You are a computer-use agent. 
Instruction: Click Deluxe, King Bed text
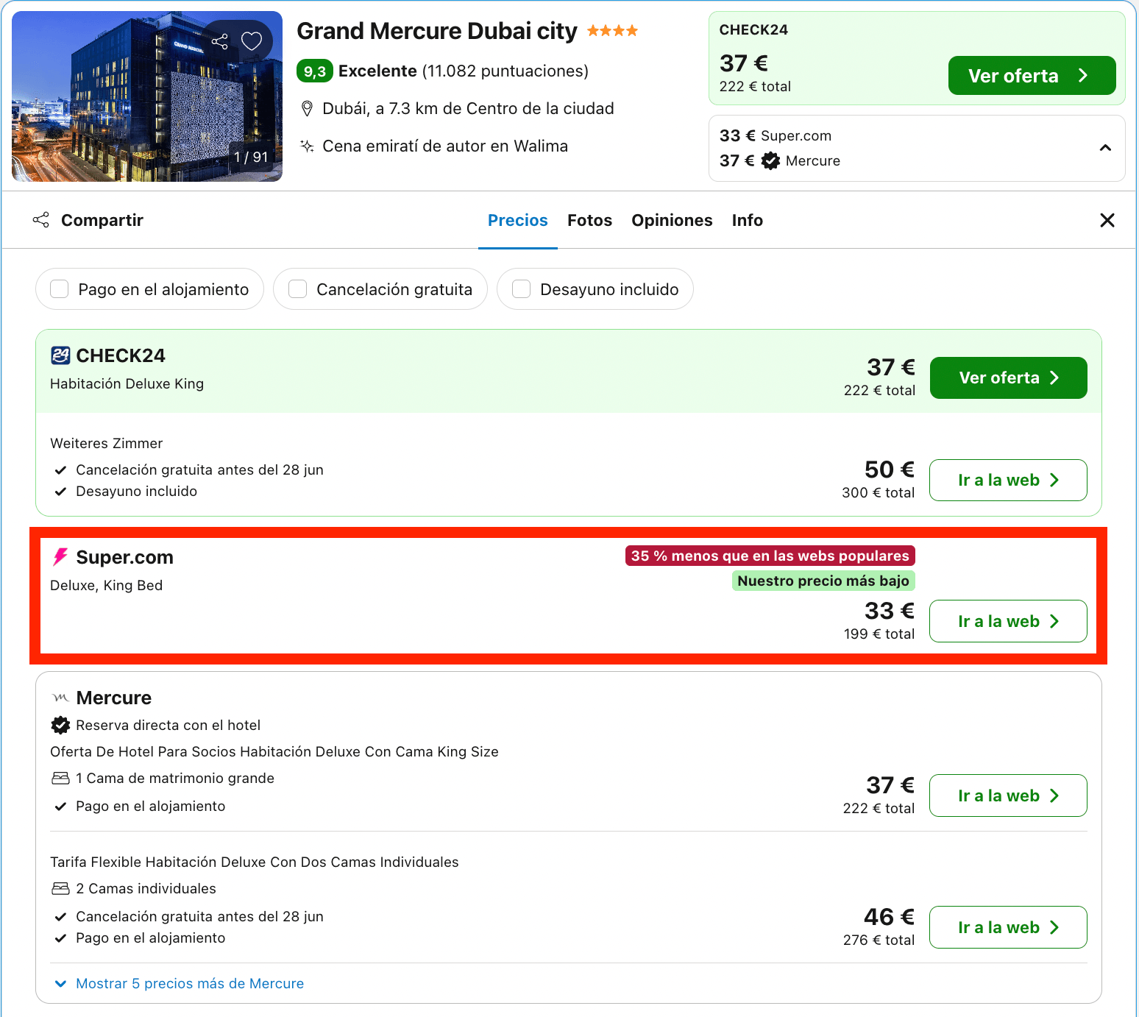click(106, 585)
